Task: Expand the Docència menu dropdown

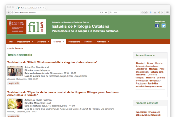Action: coord(48,42)
